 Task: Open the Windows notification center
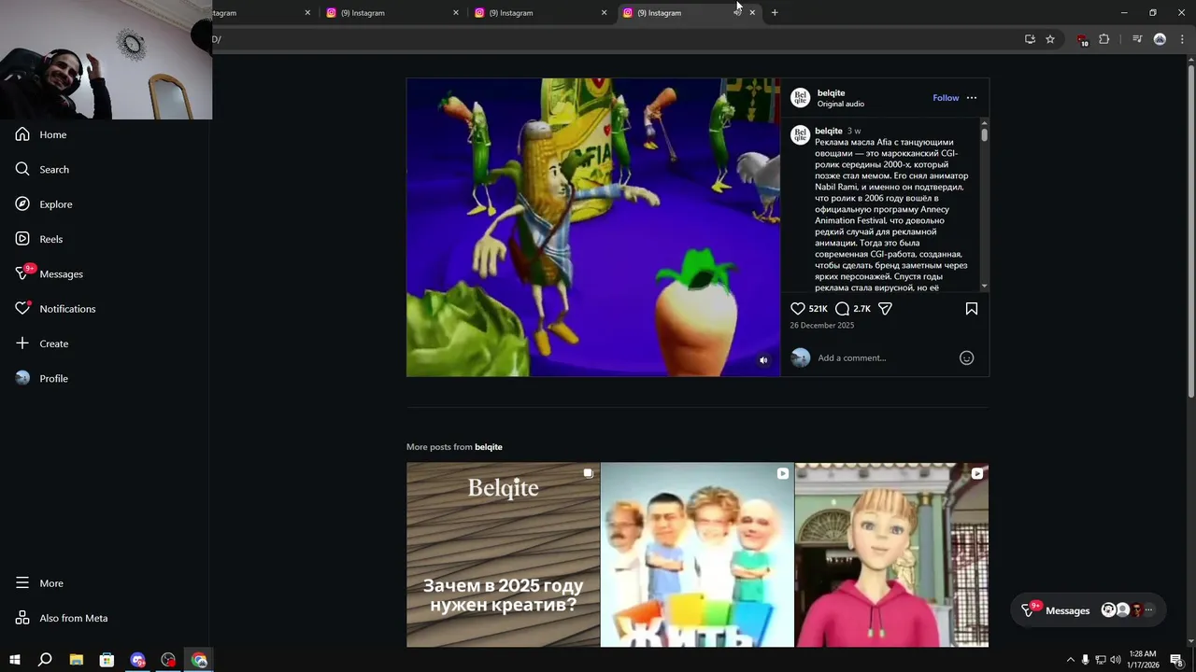1176,660
